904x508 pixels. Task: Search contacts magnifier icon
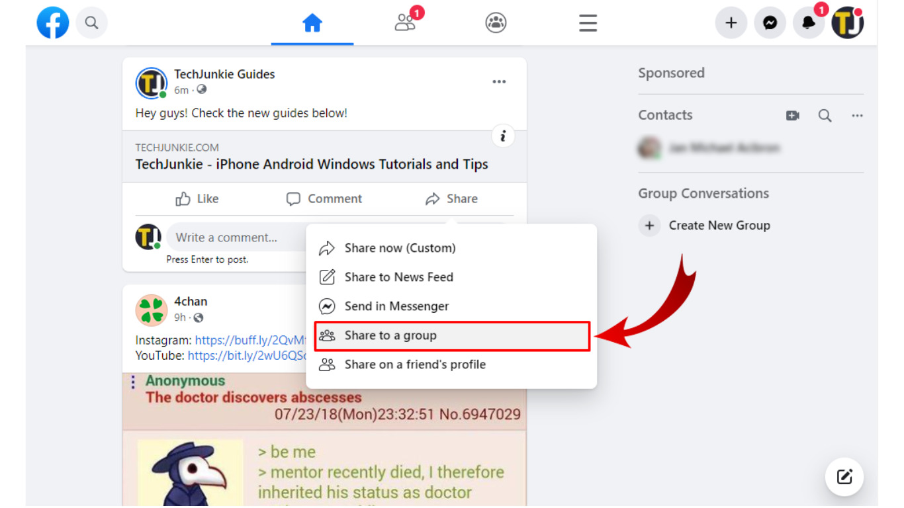pyautogui.click(x=825, y=116)
